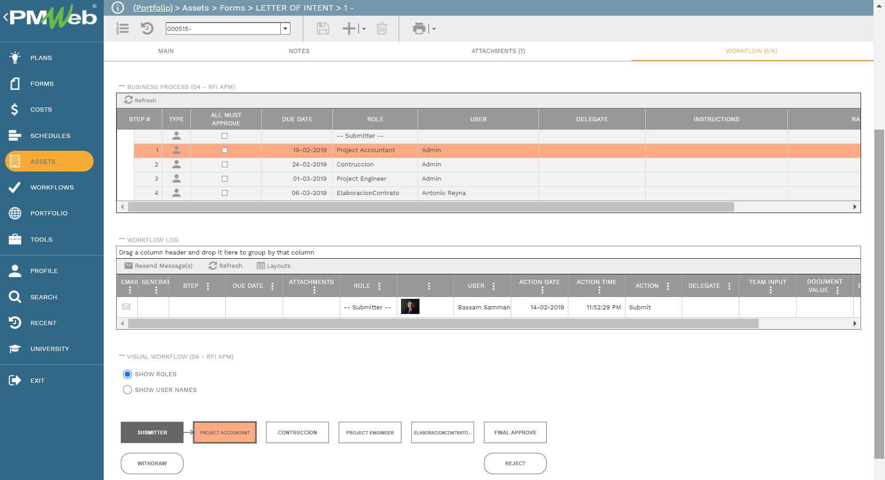This screenshot has height=480, width=885.
Task: Click the history clock toolbar icon
Action: tap(147, 29)
